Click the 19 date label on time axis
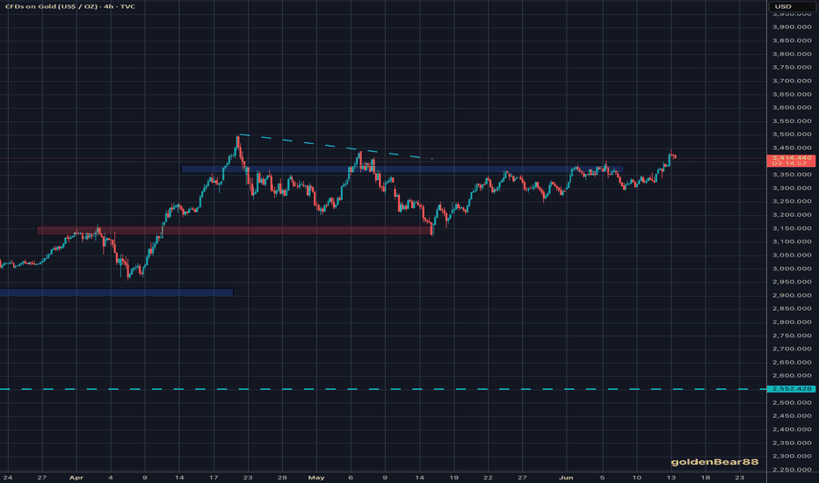 click(x=454, y=477)
